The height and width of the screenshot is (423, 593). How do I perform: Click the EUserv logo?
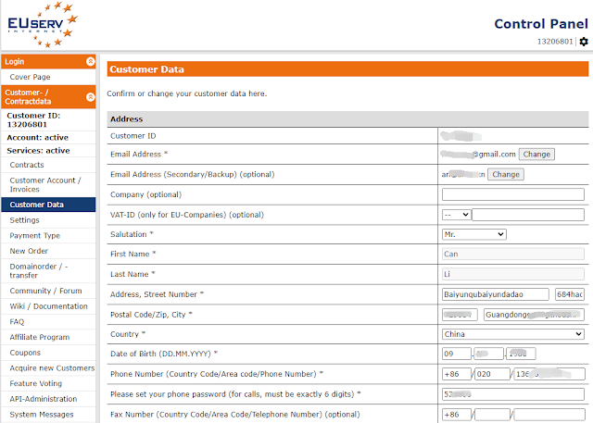[x=40, y=25]
